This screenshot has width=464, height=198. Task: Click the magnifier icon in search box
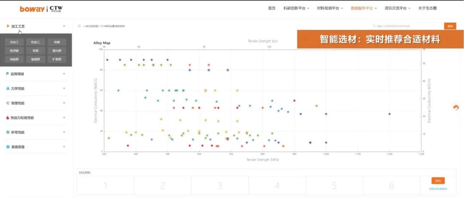tap(374, 26)
